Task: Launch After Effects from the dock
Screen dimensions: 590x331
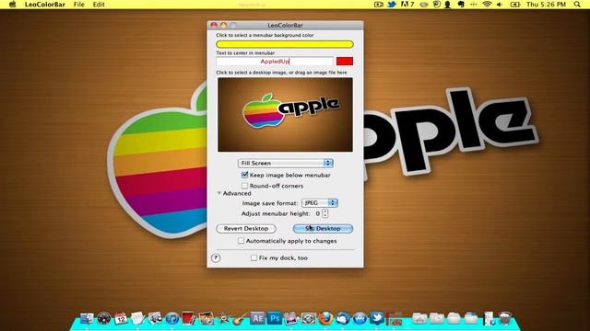Action: (x=257, y=318)
